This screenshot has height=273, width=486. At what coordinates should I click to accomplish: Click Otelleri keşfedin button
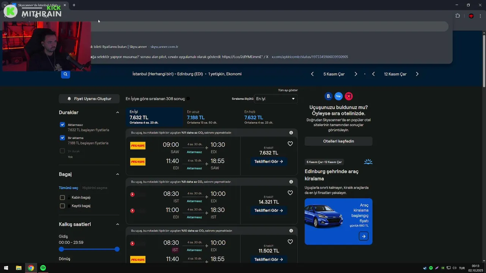tap(338, 141)
